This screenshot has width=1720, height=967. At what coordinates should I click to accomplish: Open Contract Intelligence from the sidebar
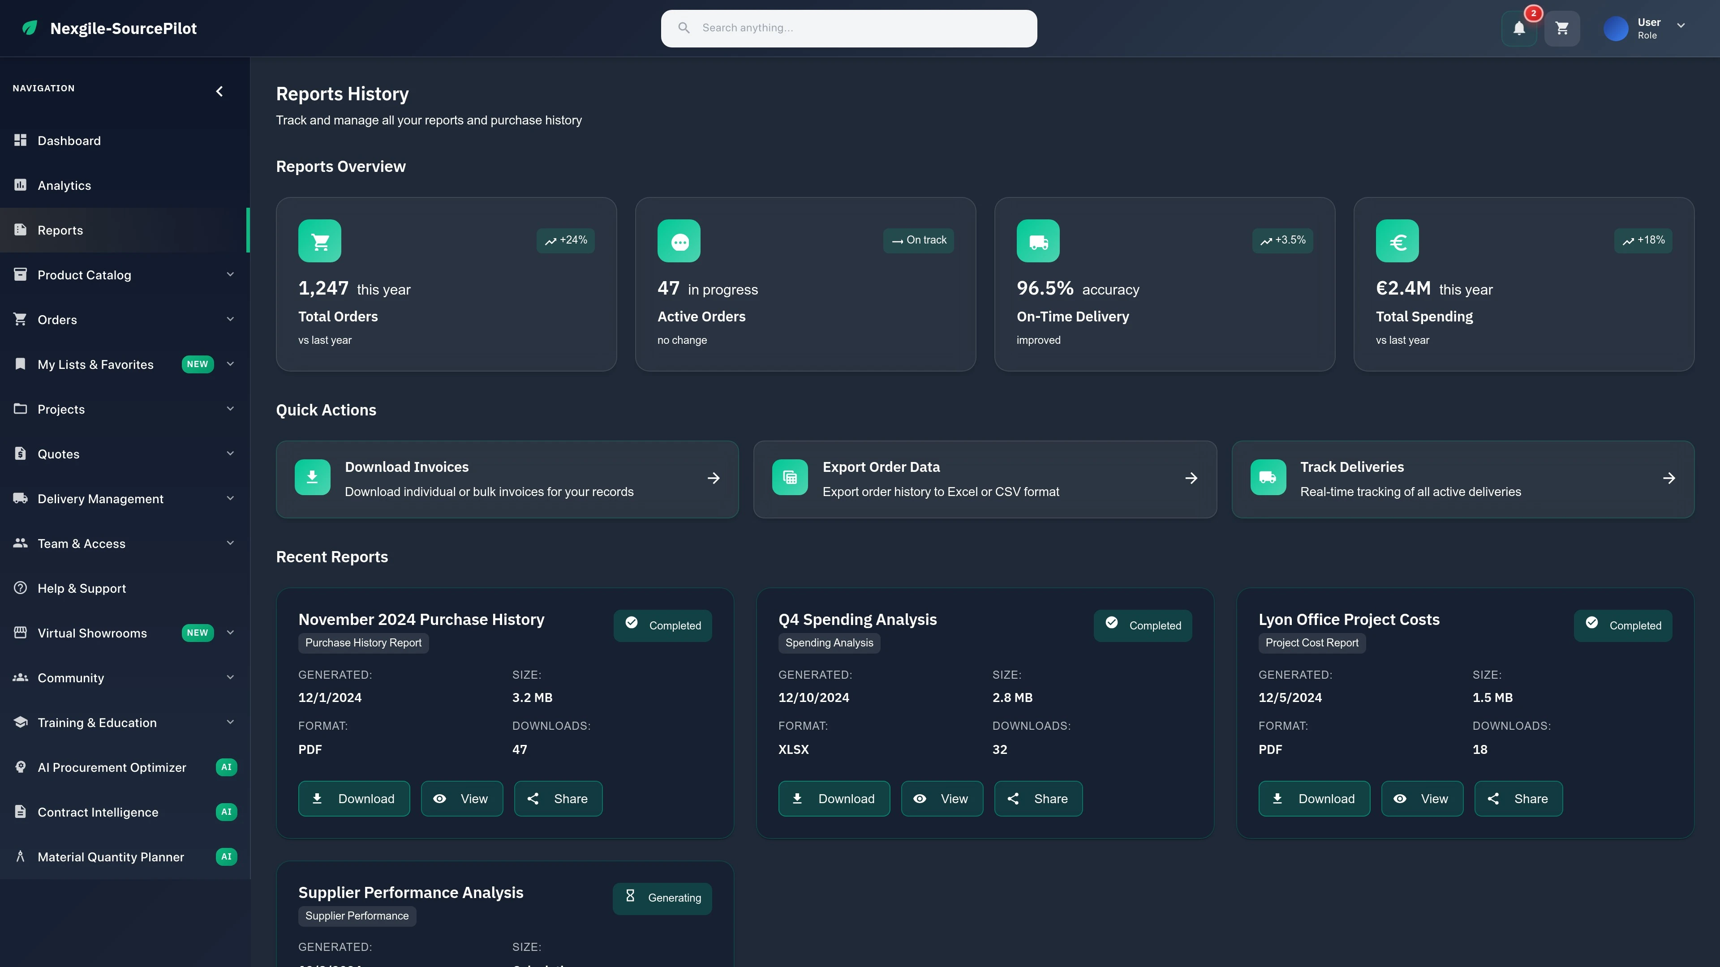coord(98,812)
